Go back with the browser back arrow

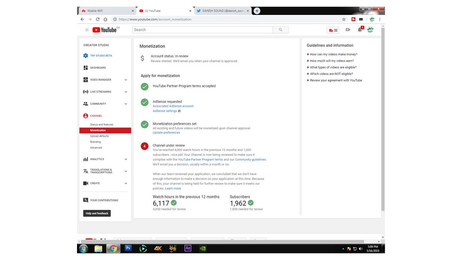82,19
